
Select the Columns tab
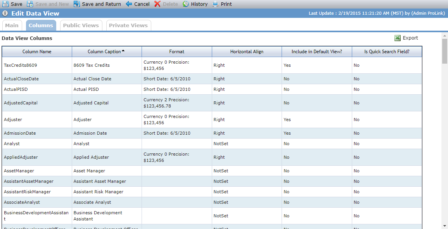click(x=41, y=26)
